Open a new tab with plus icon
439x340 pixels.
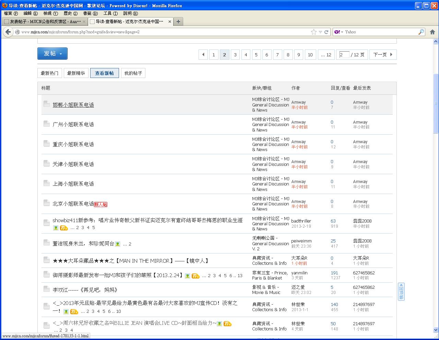tap(178, 22)
